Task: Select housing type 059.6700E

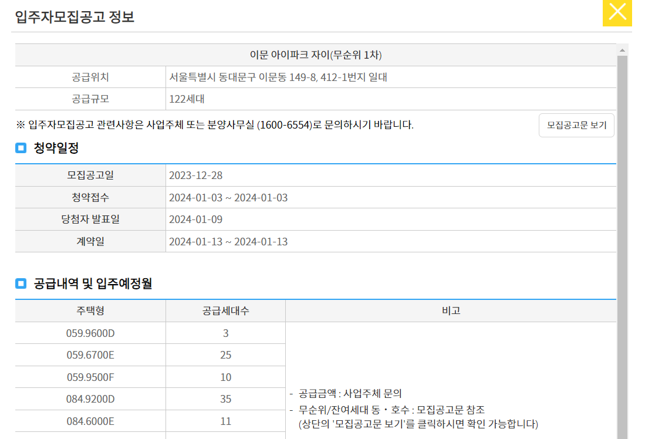Action: click(x=90, y=355)
